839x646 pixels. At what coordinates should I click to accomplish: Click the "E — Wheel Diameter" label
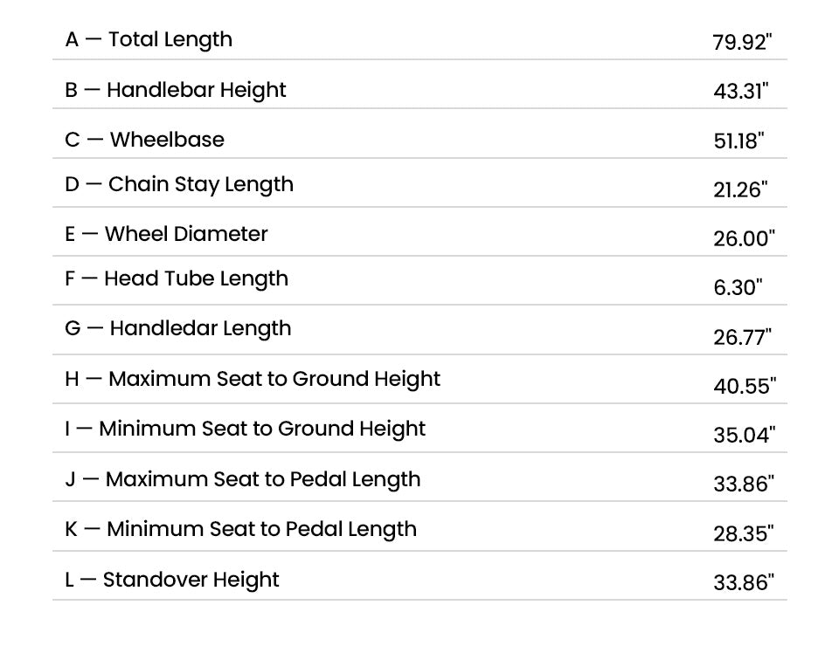click(x=166, y=234)
